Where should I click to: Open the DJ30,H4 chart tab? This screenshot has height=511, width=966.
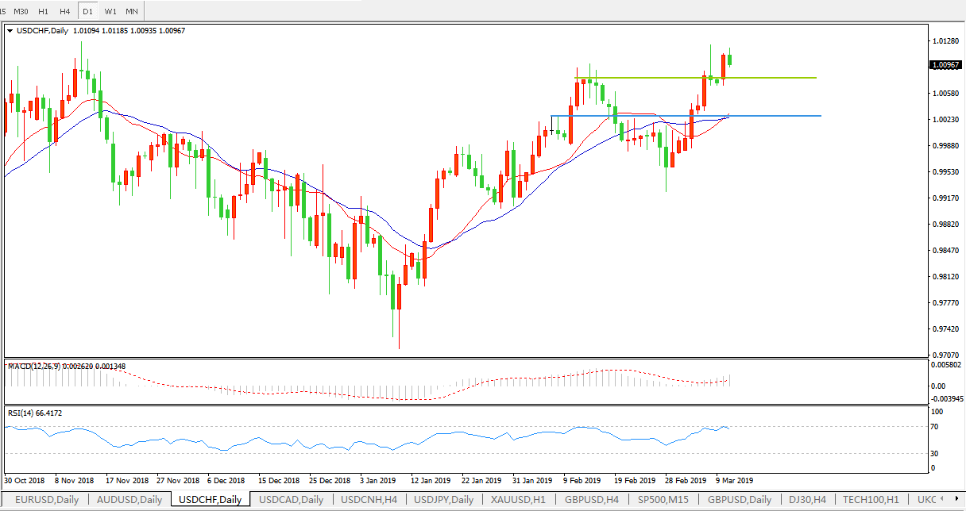[809, 500]
